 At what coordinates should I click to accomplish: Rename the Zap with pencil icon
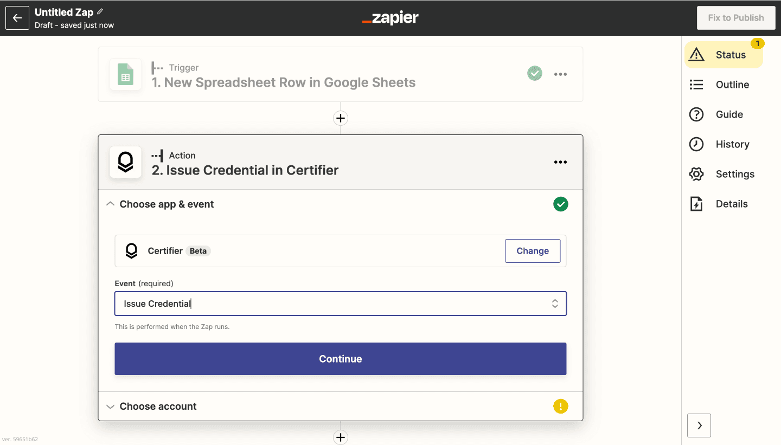[100, 11]
